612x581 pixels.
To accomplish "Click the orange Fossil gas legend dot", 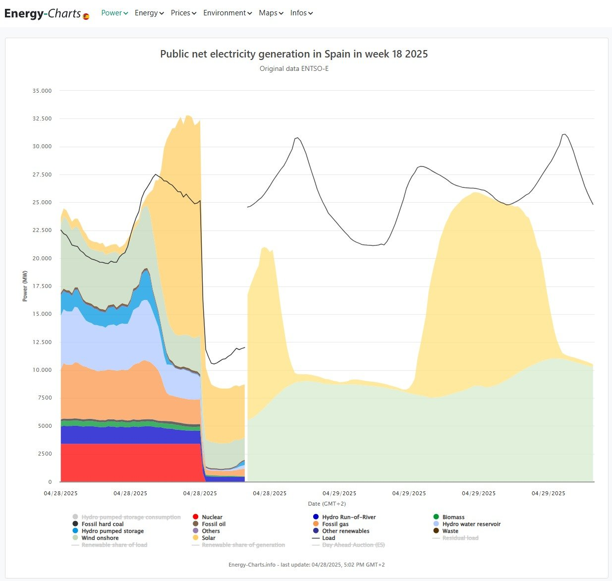I will [316, 524].
